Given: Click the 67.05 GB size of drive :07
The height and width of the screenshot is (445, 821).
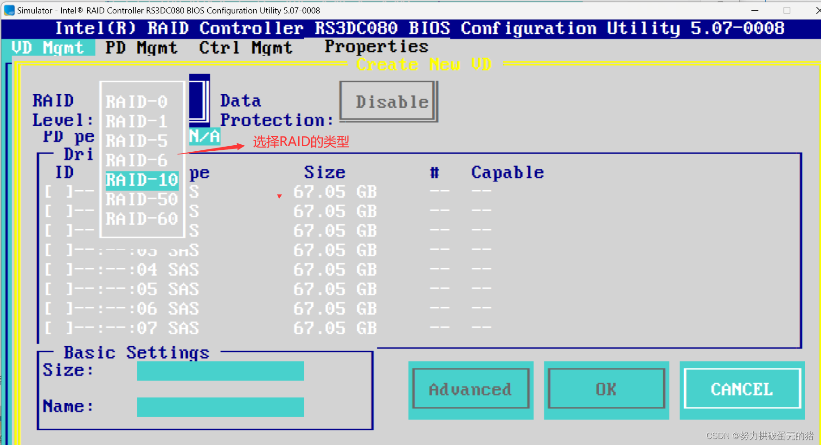Looking at the screenshot, I should 335,328.
